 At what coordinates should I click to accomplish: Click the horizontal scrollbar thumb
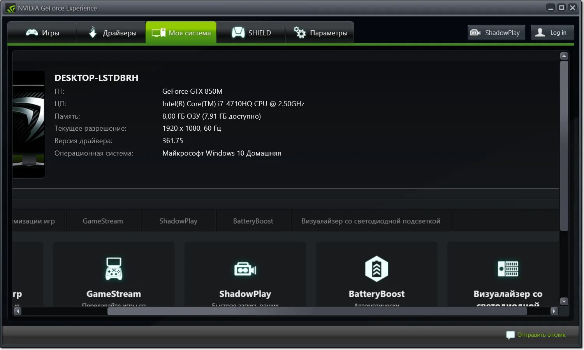click(x=317, y=311)
